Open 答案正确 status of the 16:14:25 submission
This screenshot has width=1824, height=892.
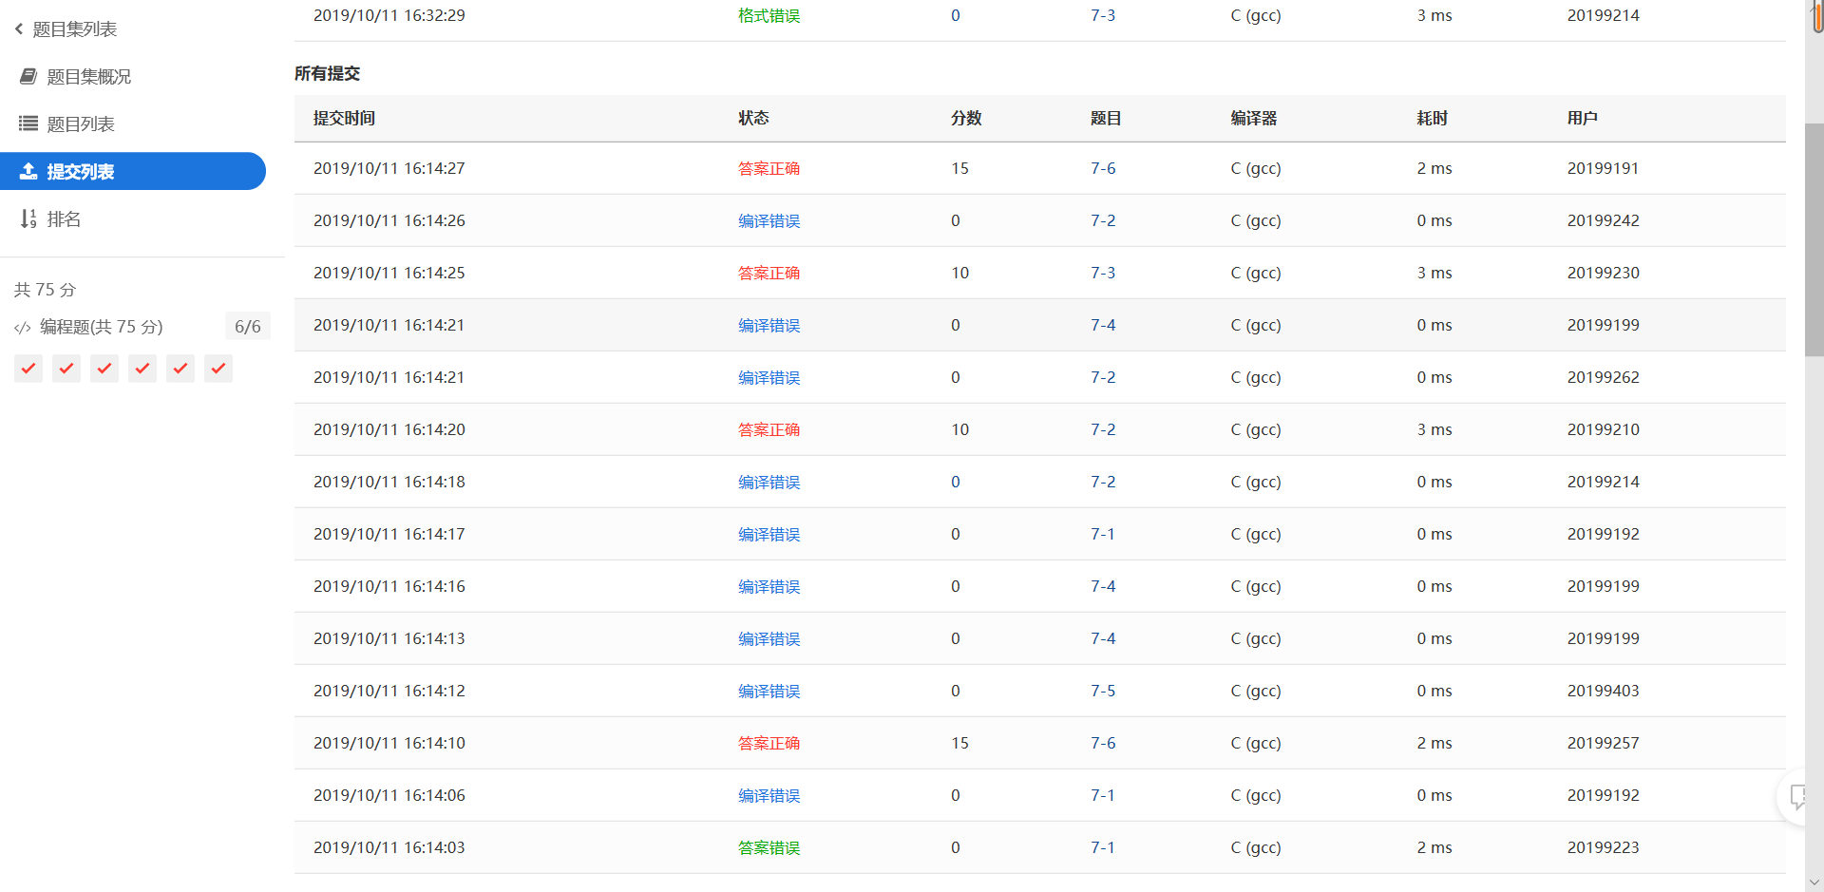769,273
